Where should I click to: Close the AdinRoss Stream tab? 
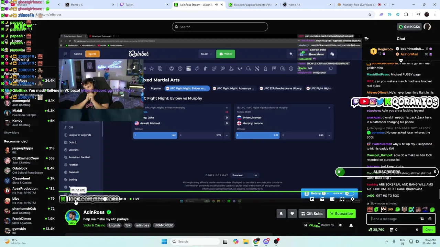click(222, 4)
